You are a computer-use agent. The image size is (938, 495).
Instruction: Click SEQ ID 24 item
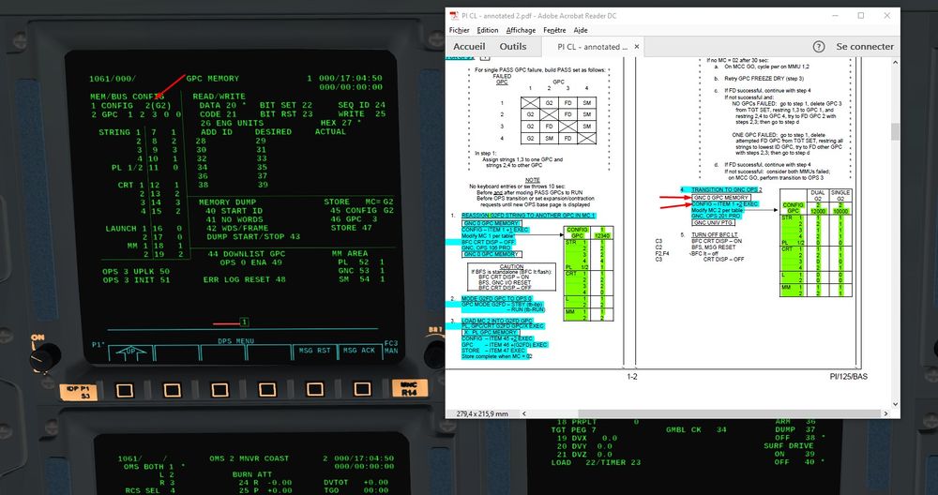click(361, 105)
